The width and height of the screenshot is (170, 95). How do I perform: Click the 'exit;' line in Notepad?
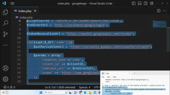pos(108,82)
